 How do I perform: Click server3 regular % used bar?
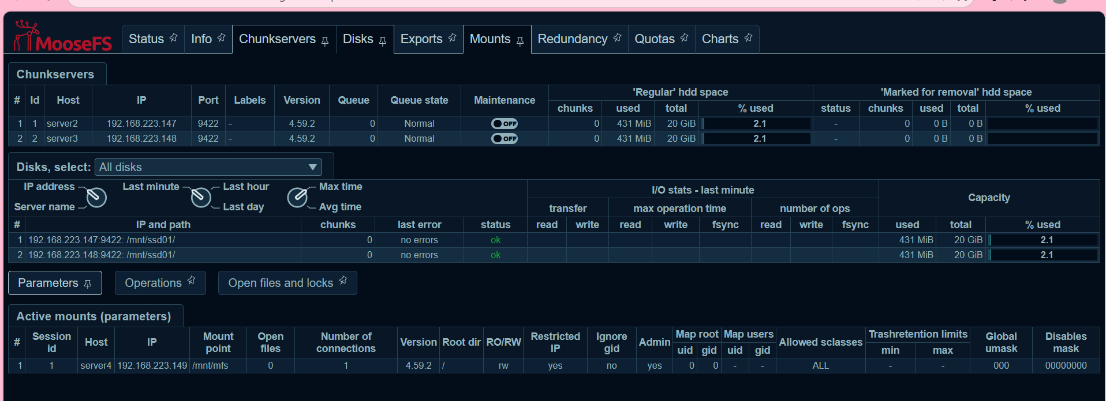pyautogui.click(x=756, y=139)
